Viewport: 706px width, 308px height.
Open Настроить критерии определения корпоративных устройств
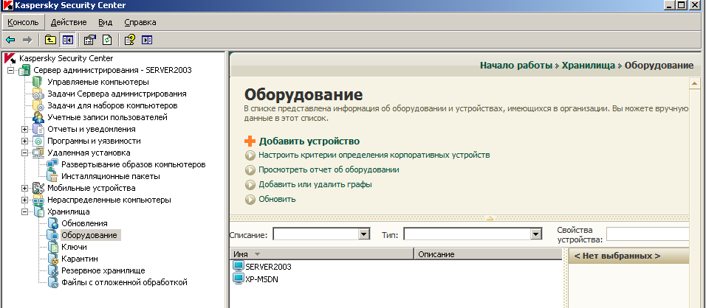pos(374,155)
